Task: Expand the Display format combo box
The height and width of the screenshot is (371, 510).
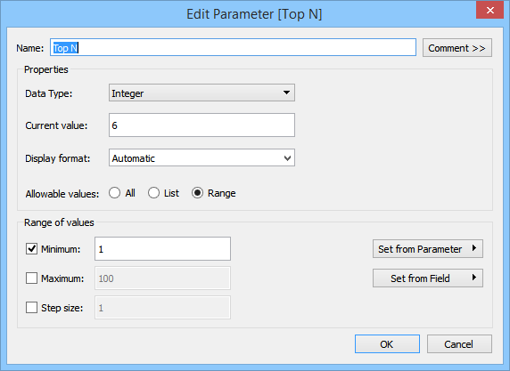Action: pos(202,158)
